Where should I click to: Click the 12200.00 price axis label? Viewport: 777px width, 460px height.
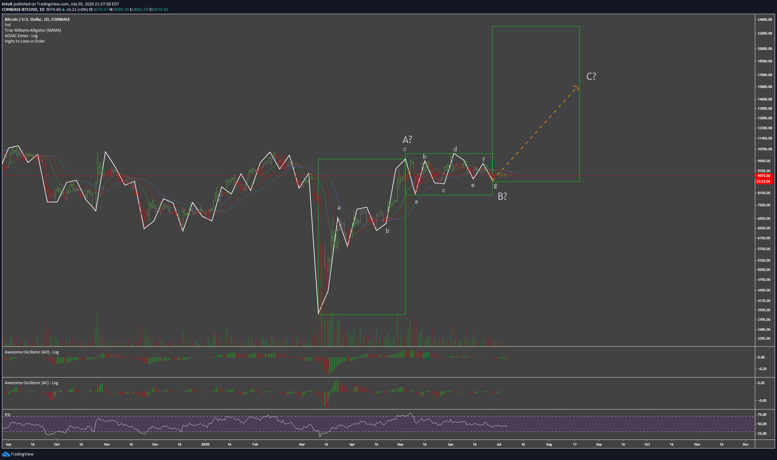(x=765, y=128)
